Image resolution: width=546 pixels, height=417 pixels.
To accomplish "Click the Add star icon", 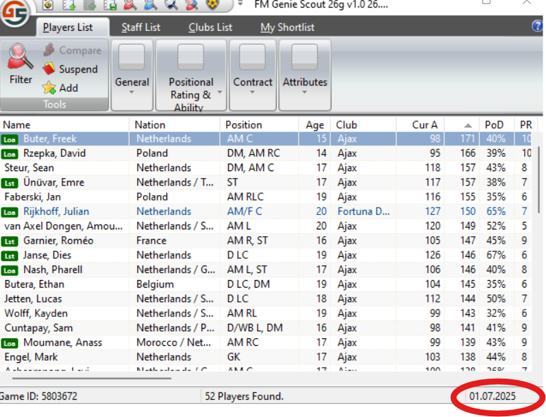I will tap(49, 88).
